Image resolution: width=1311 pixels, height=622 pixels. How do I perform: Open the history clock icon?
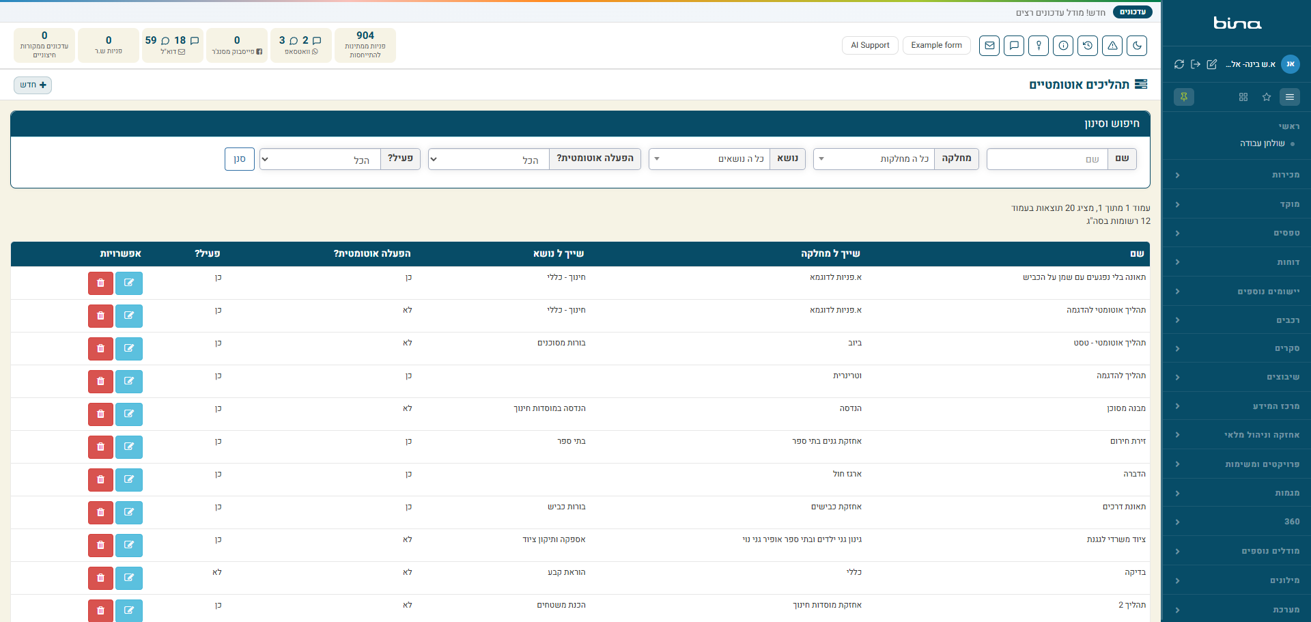1088,46
